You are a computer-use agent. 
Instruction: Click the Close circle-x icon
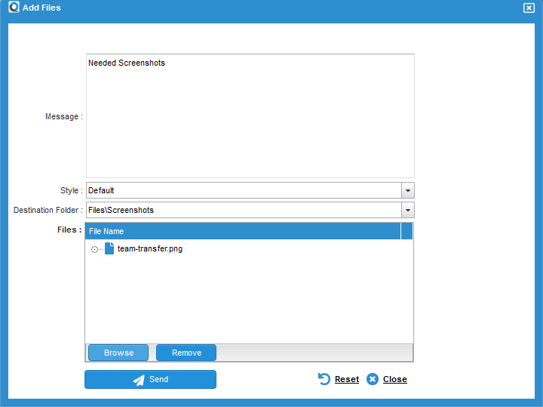[x=373, y=379]
